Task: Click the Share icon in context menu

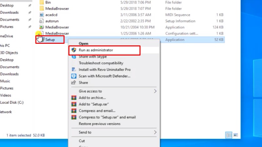Action: pos(74,83)
